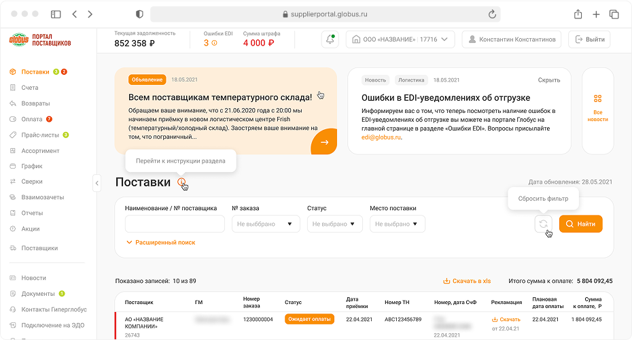Open the Статус dropdown
This screenshot has height=340, width=632.
(x=335, y=224)
